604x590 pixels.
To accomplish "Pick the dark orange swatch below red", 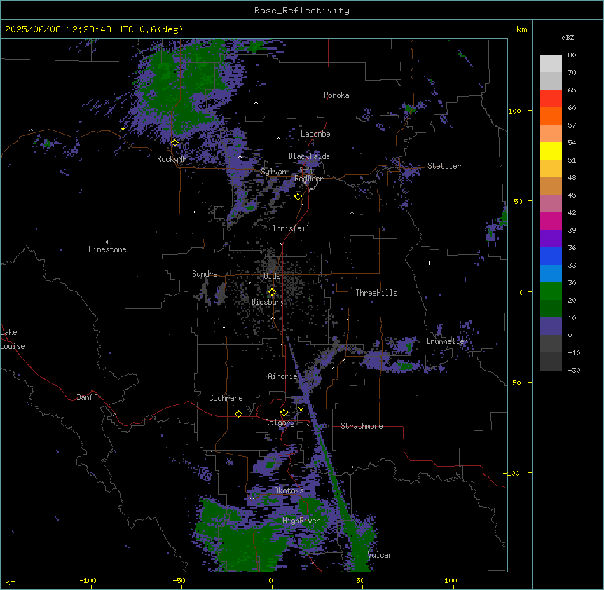I will [551, 116].
